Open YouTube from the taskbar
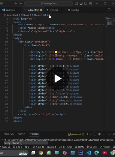This screenshot has height=157, width=115. (x=104, y=153)
